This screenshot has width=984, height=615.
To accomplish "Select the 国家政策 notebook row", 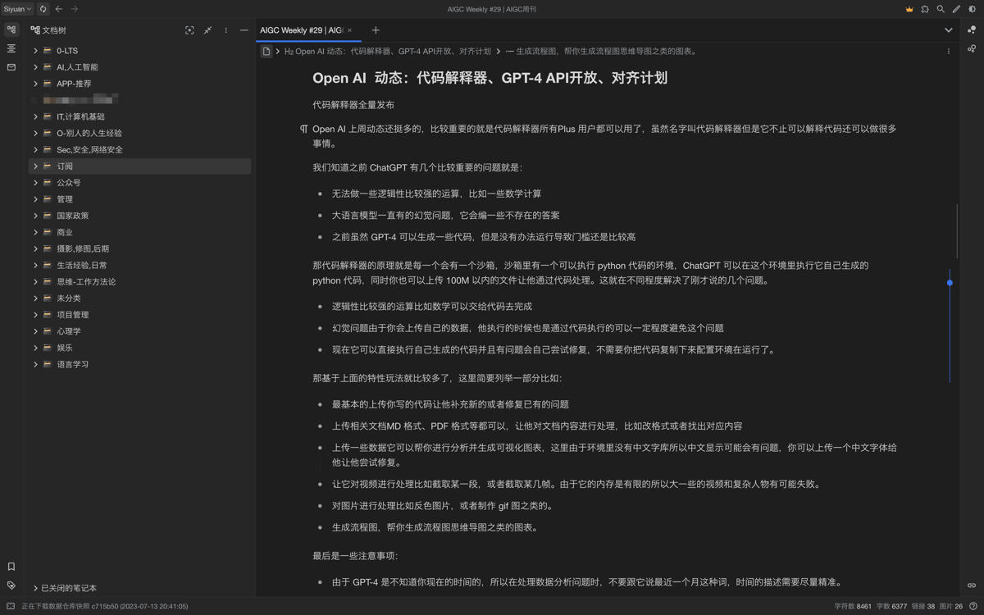I will point(139,216).
